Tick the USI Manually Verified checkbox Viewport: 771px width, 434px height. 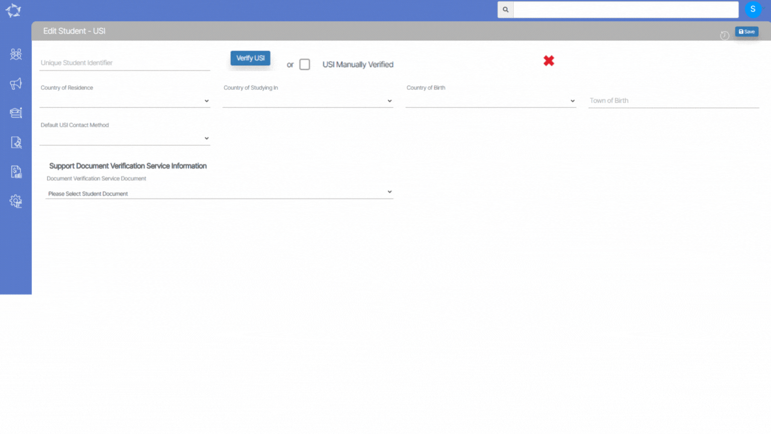[x=305, y=64]
